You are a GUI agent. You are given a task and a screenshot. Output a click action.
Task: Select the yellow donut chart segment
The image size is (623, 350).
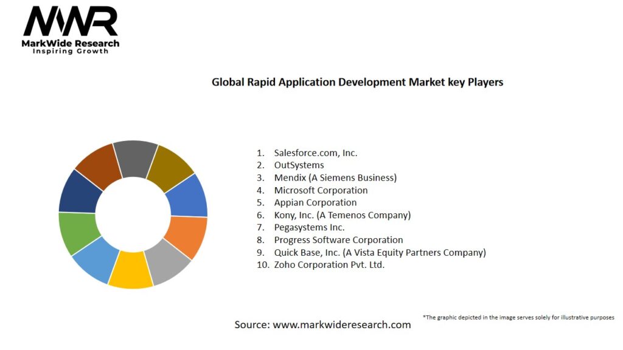tap(130, 269)
